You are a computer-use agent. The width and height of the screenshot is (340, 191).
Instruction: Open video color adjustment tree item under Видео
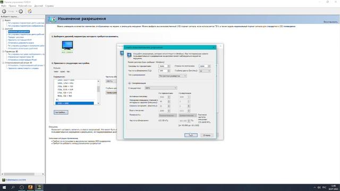click(x=26, y=23)
